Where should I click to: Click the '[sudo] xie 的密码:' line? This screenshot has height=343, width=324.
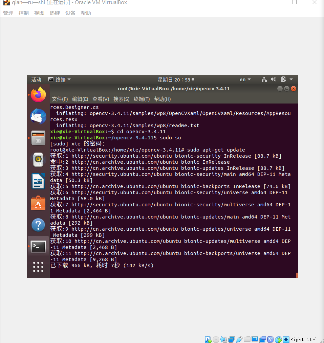[x=78, y=144]
